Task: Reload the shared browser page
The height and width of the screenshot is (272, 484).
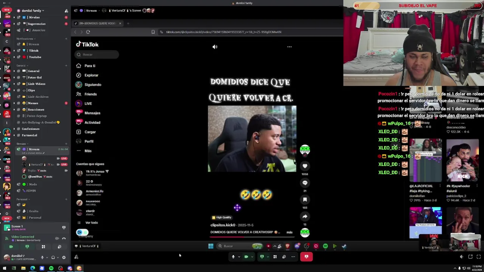Action: click(88, 32)
